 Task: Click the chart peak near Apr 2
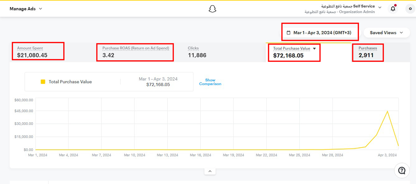pos(387,111)
